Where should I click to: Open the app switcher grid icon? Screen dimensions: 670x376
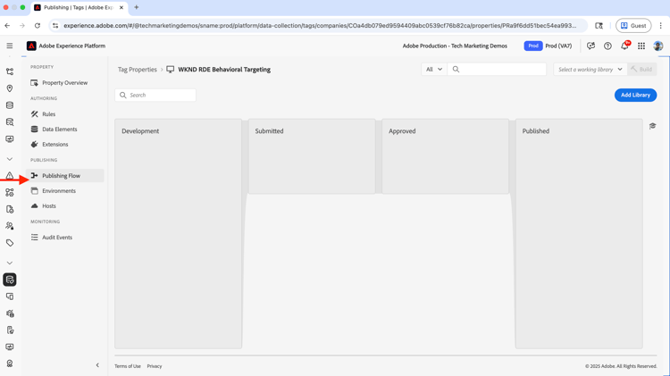(641, 46)
